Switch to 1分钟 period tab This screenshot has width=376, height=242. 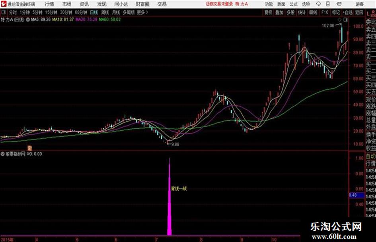pos(24,12)
